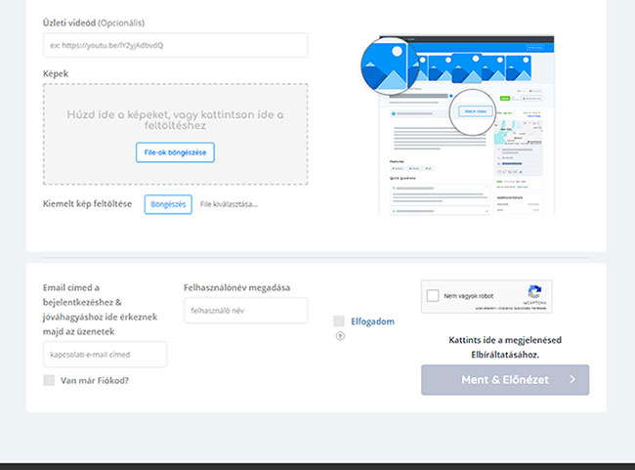
Task: Focus the Üzleti videód URL input field
Action: point(175,45)
